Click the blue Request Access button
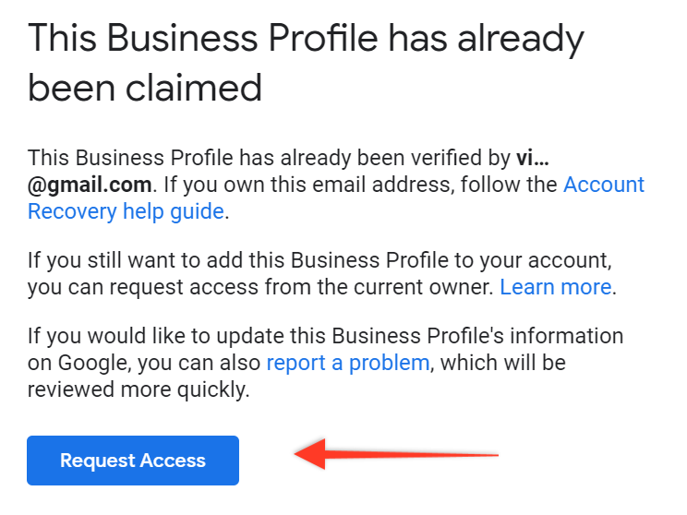 click(133, 461)
